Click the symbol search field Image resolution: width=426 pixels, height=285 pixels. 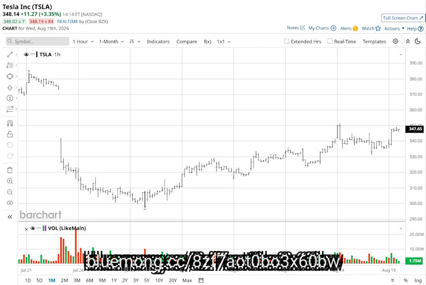pos(37,41)
